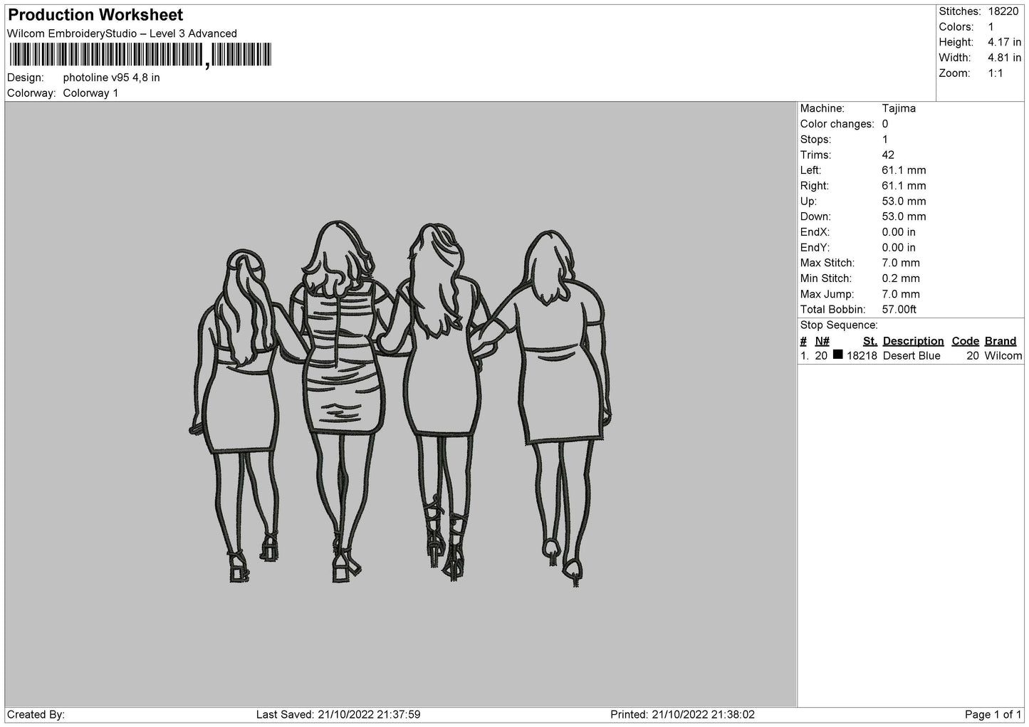Click the black Desert Blue color swatch

(x=837, y=355)
